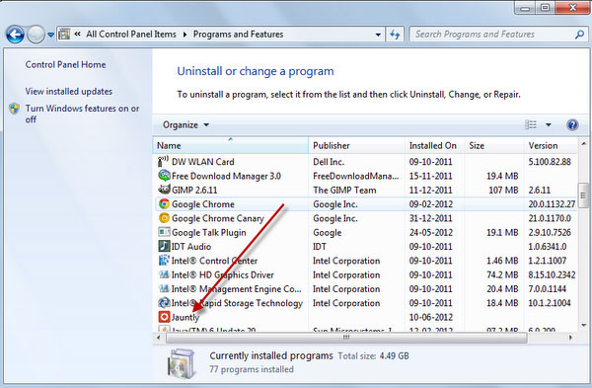Click publisher cell 'The GIMP Team'

pos(344,190)
